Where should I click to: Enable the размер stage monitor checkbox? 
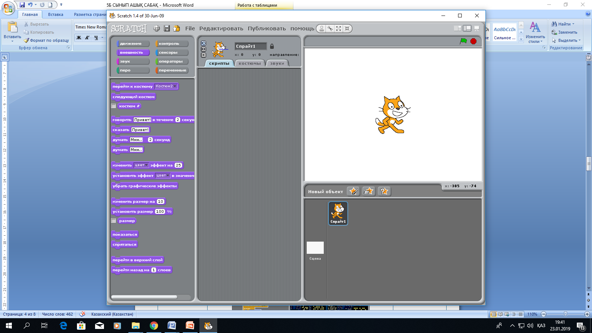point(114,221)
